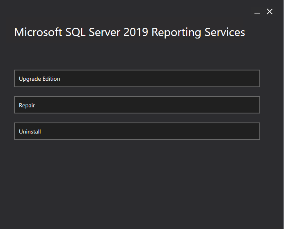Image resolution: width=284 pixels, height=229 pixels.
Task: Close the SQL Server setup window
Action: pos(270,12)
